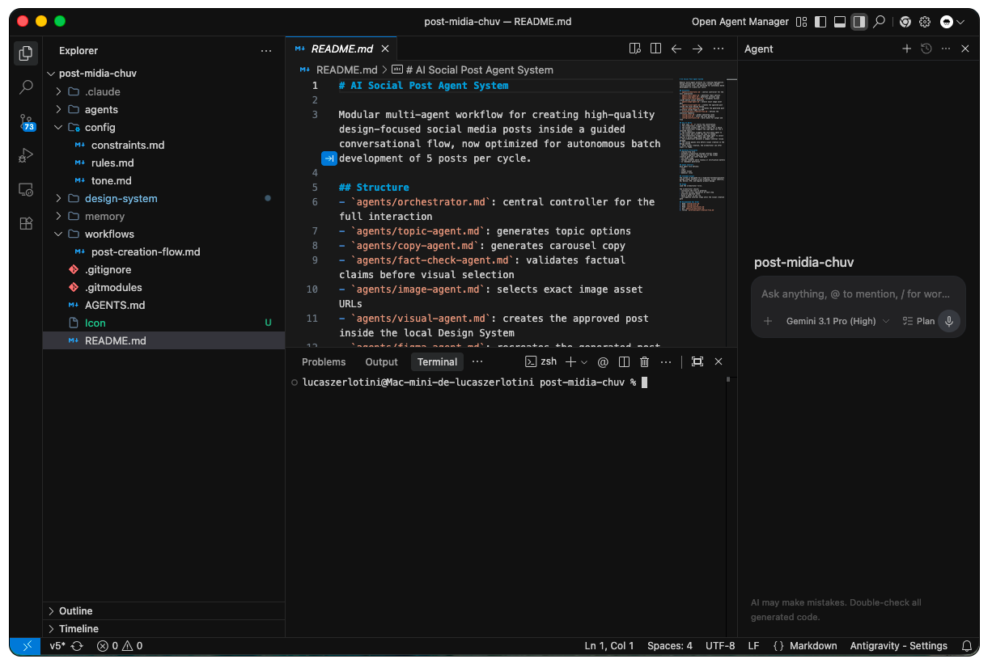The image size is (992, 663).
Task: Switch to the Output tab
Action: (x=382, y=362)
